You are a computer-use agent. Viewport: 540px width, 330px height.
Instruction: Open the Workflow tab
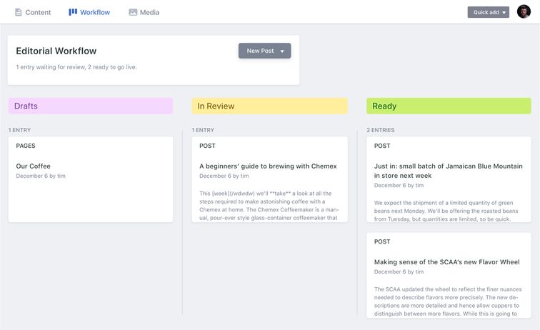95,12
